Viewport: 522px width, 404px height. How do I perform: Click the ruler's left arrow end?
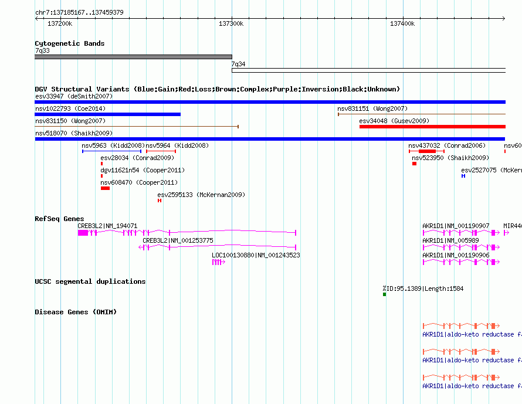pyautogui.click(x=36, y=19)
